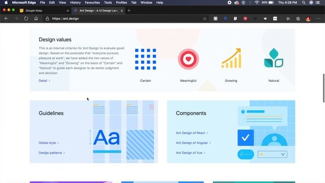This screenshot has width=325, height=183.
Task: Click the Guidelines heading
Action: (x=51, y=113)
